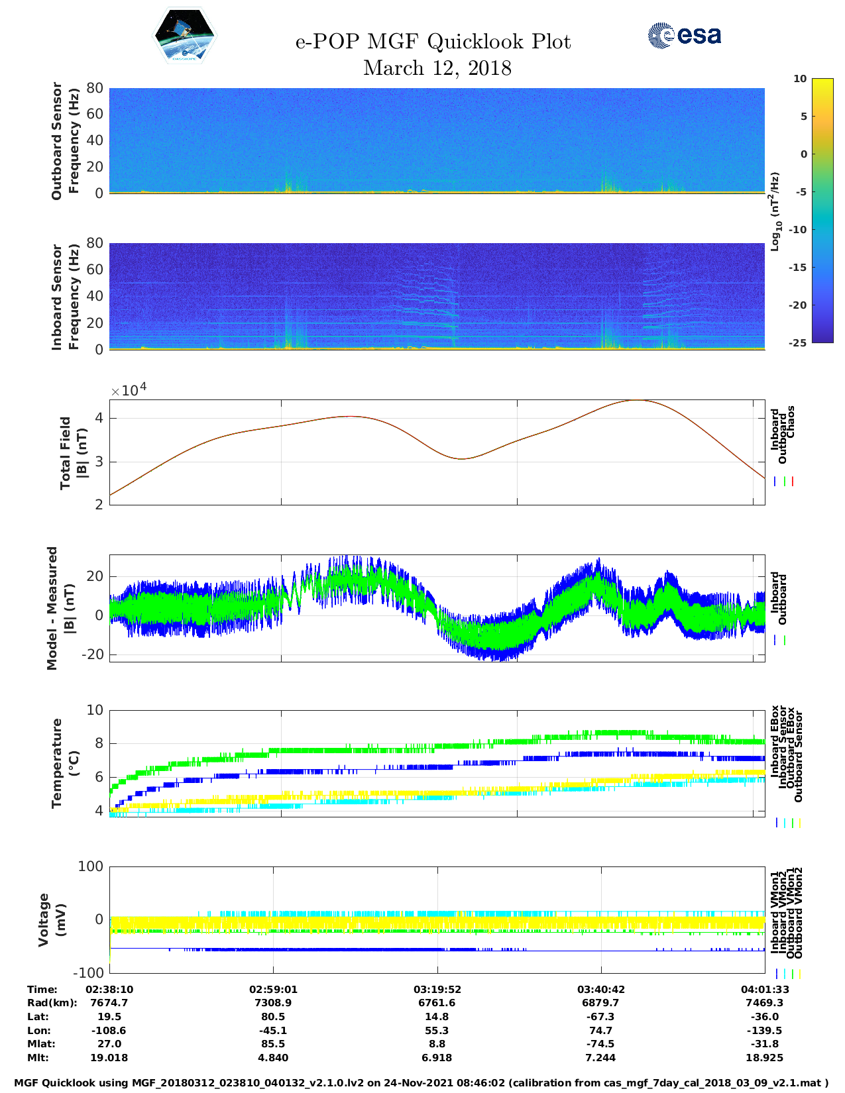
Task: Click the green Outboard marker in Total Field legend
Action: [784, 482]
